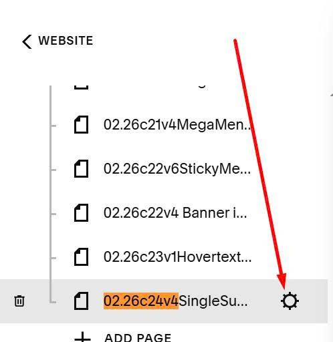333x342 pixels.
Task: Click page icon of 02.26c23v1Hovertext
Action: click(x=81, y=257)
